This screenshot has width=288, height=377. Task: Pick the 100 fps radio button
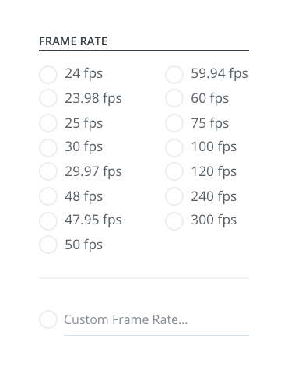(x=174, y=148)
